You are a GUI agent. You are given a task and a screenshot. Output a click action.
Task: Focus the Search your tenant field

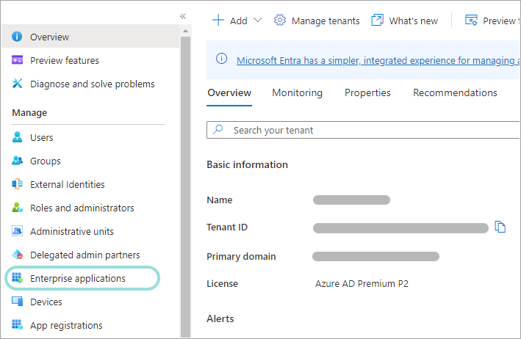(363, 130)
